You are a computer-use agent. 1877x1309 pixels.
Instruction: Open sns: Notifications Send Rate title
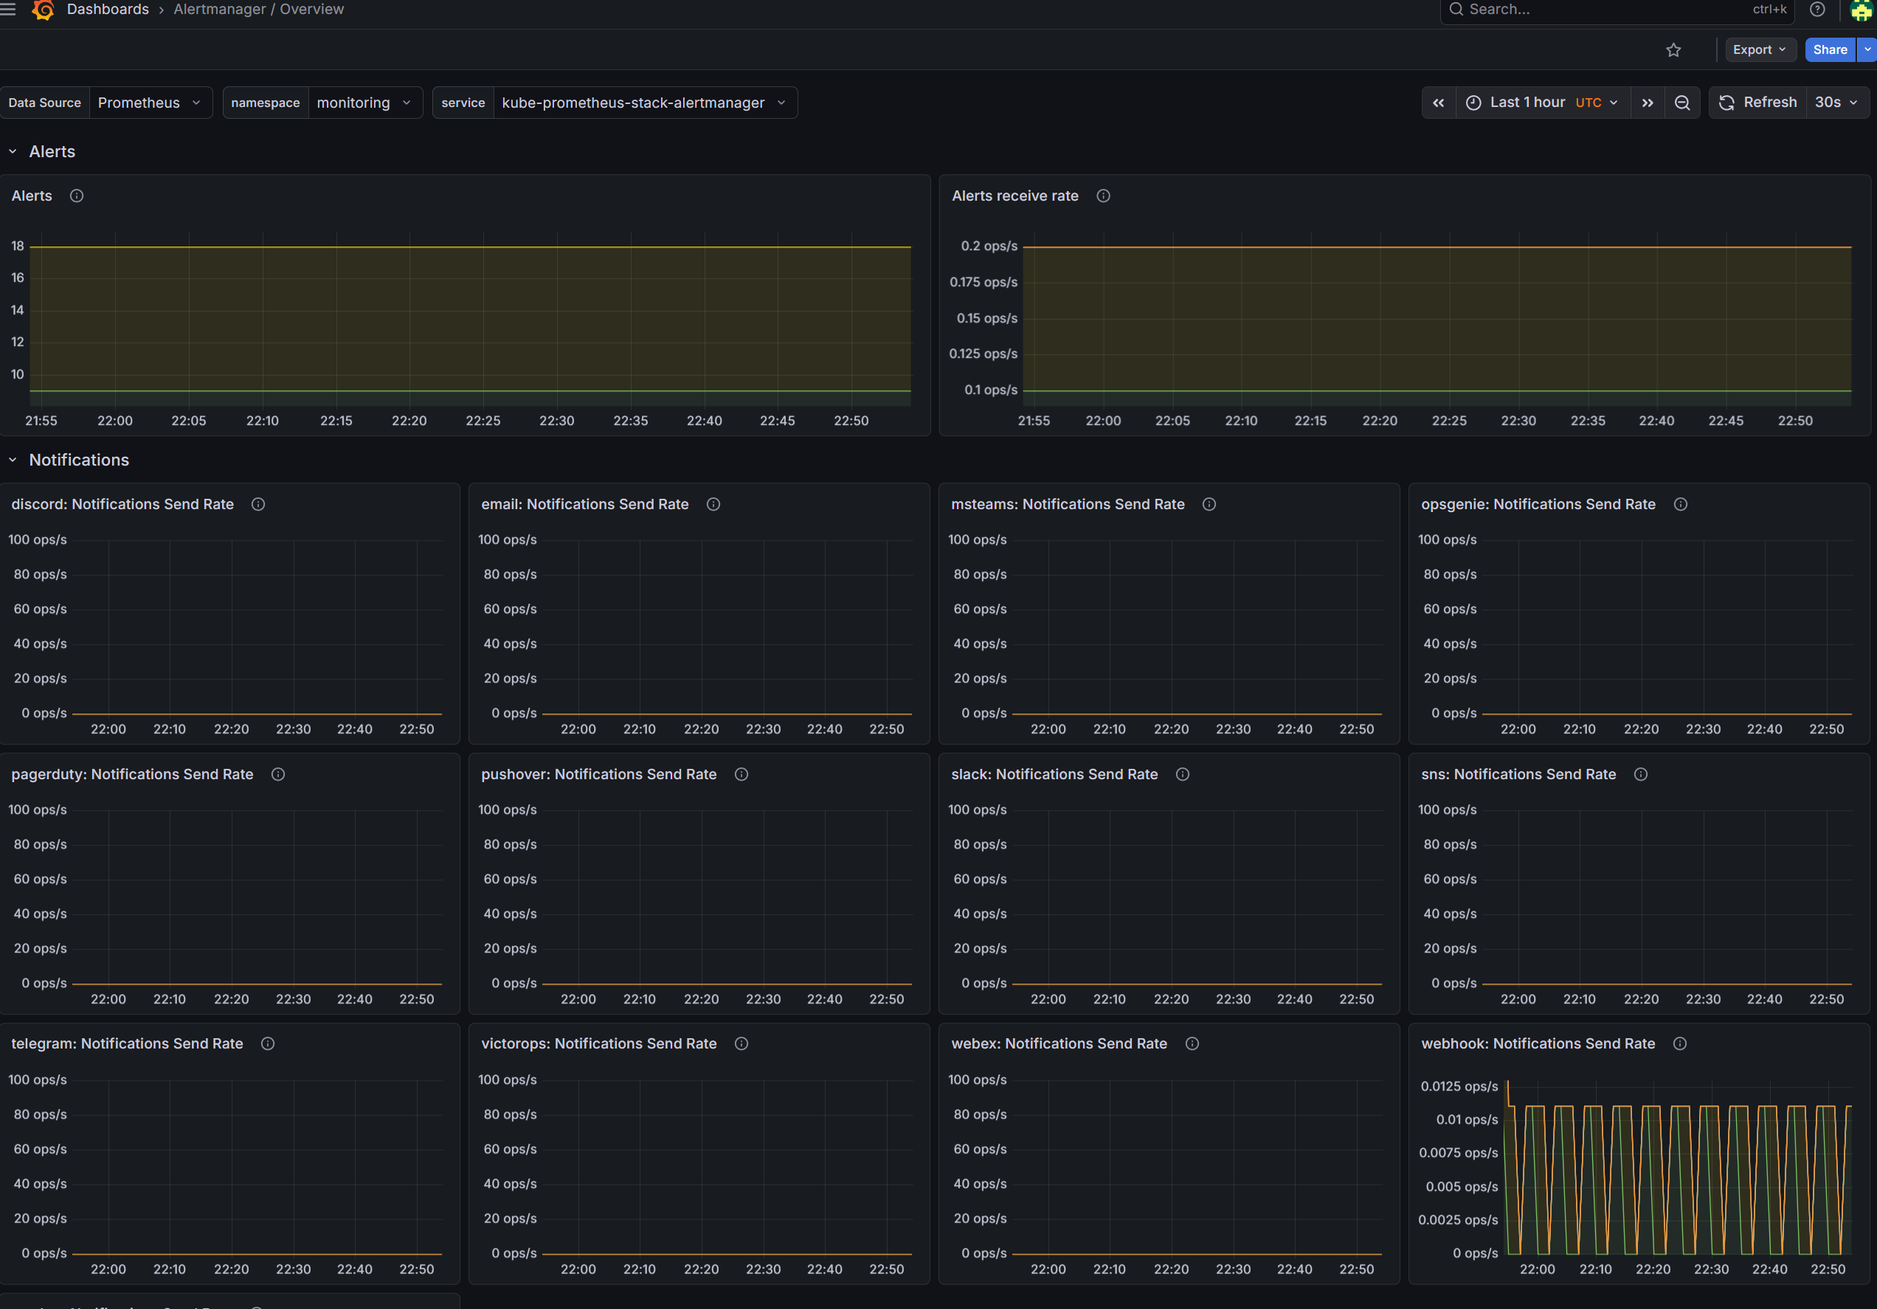pos(1518,774)
